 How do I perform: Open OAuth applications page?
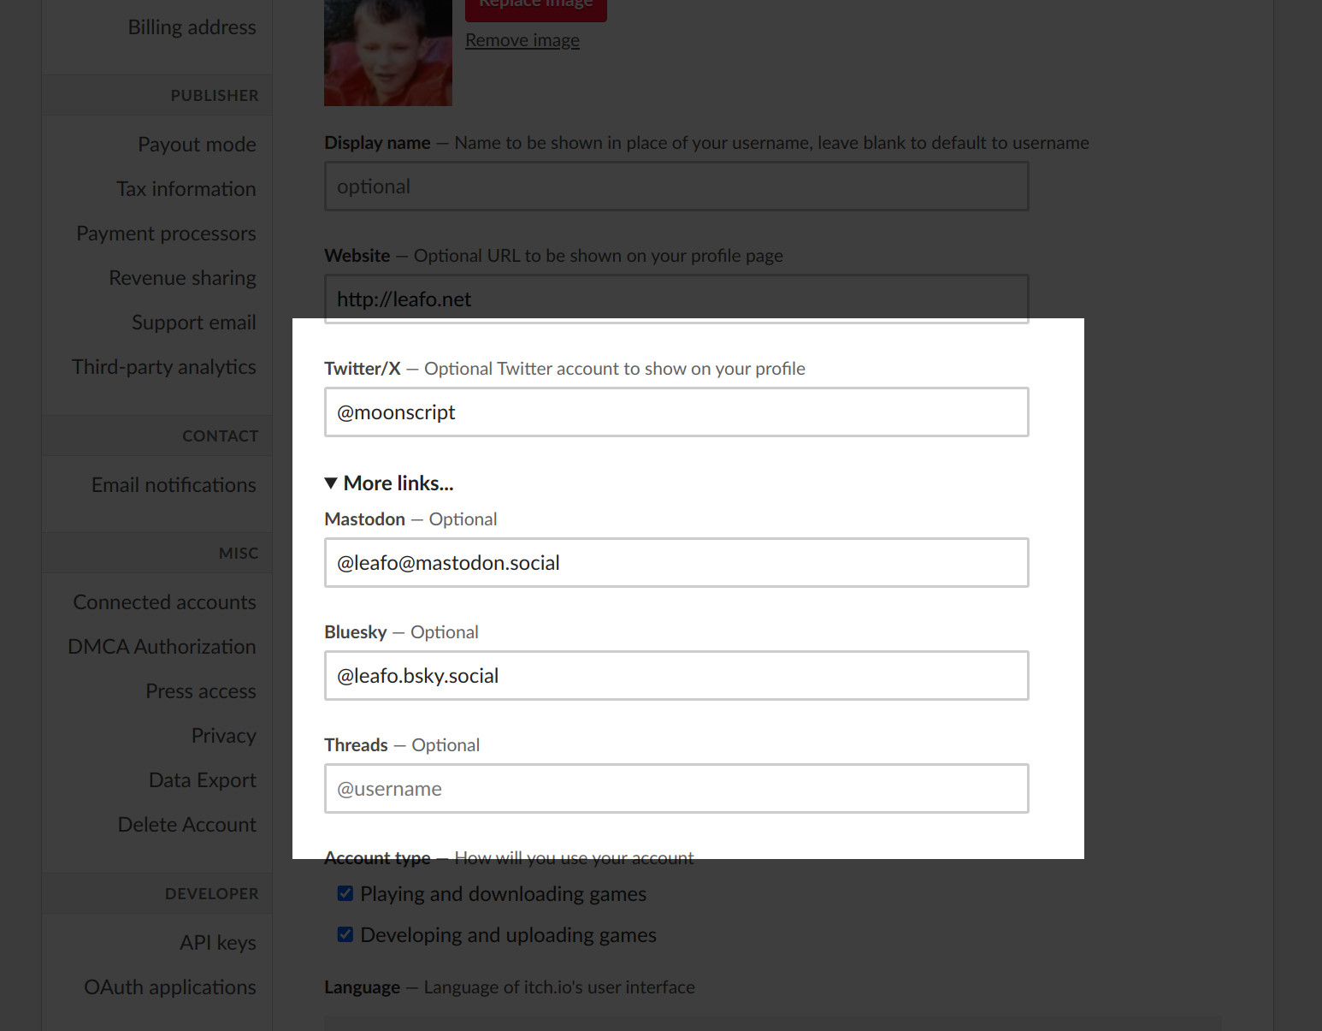169,987
